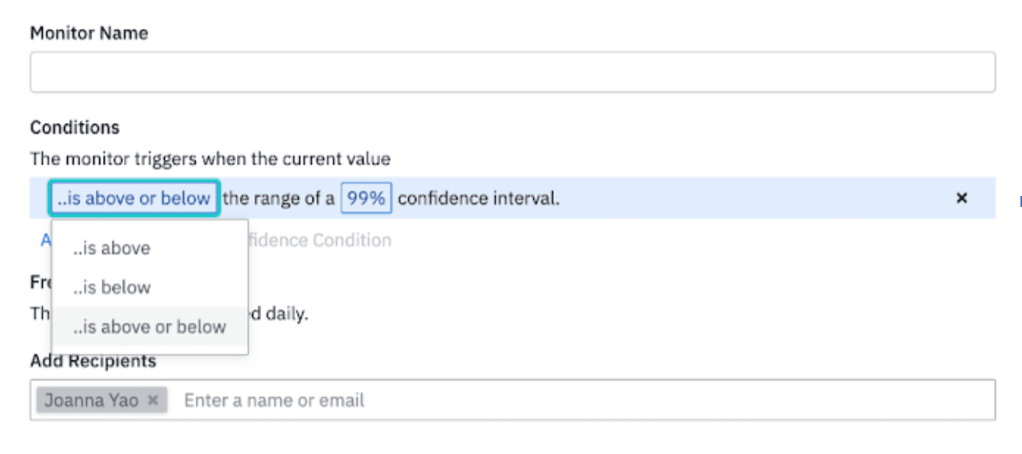Screen dimensions: 1022x454
Task: Click the 'Conditions' heading
Action: (x=75, y=127)
